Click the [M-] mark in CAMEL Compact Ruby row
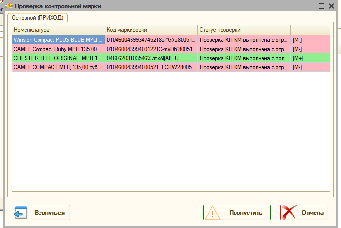The height and width of the screenshot is (228, 341). [297, 49]
